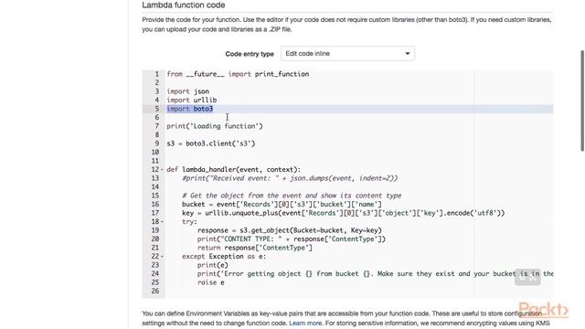Open the Learn more link

pos(305,323)
